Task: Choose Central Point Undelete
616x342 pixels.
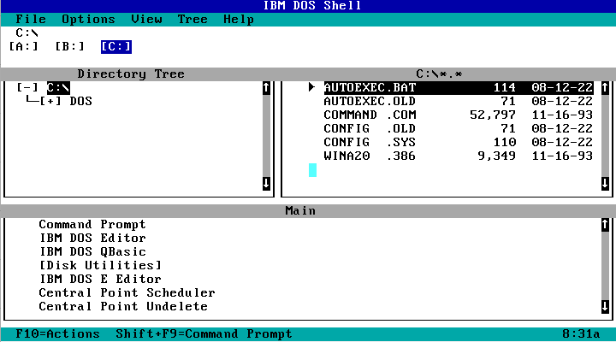Action: [123, 307]
